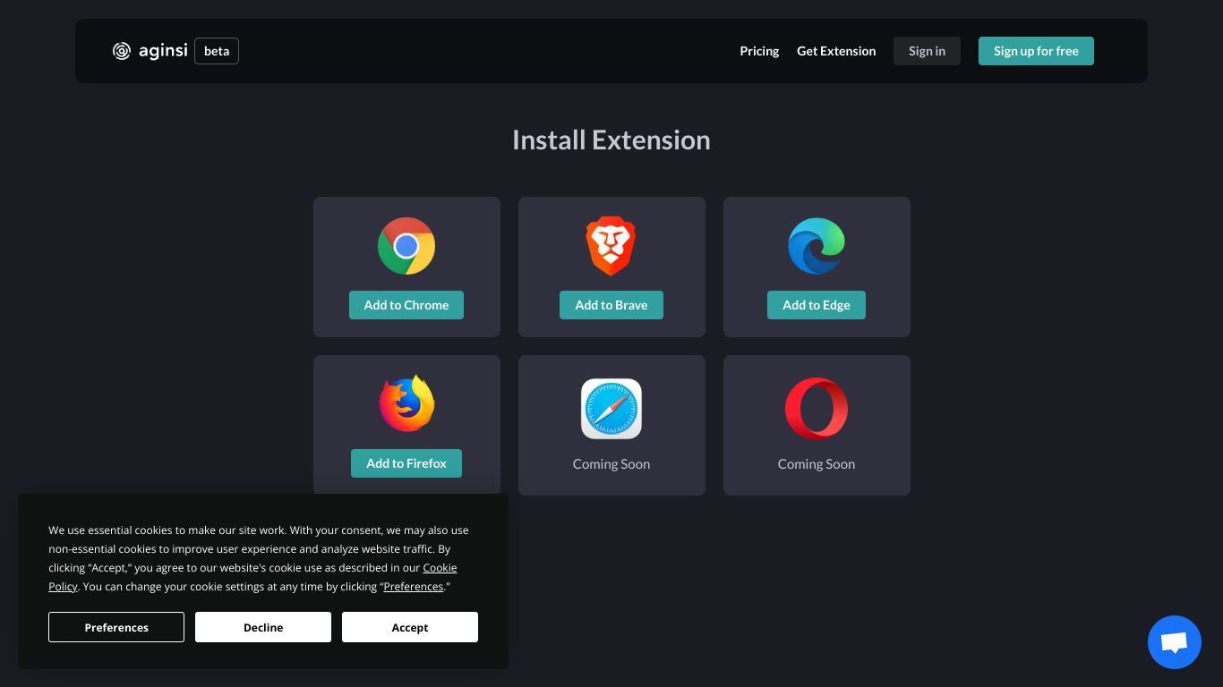
Task: Click the Install Extension heading
Action: pos(611,140)
